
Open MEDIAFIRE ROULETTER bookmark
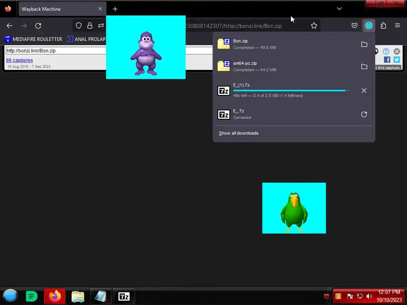pos(33,39)
